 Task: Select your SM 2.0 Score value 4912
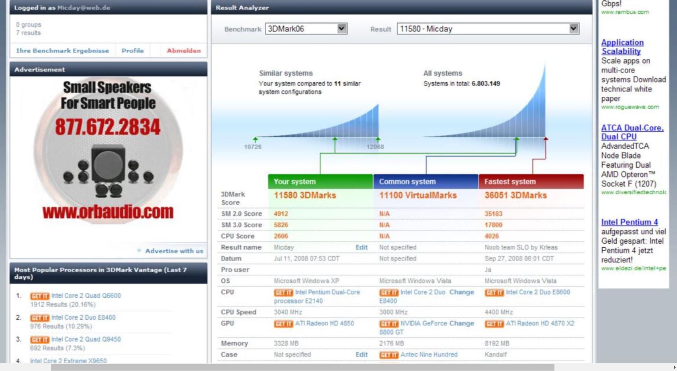(281, 214)
